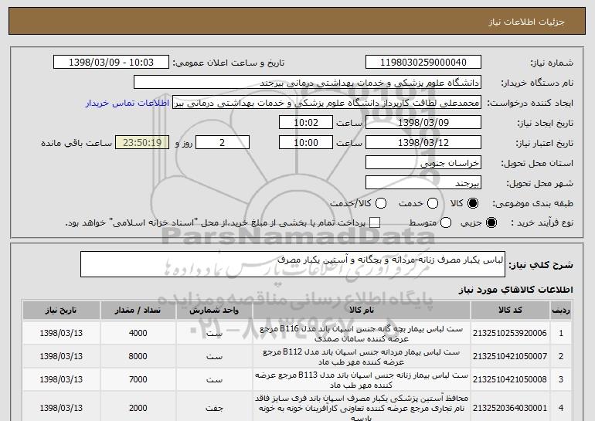This screenshot has height=421, width=595.
Task: Click the remaining time counter 23:50:19
Action: pos(142,143)
